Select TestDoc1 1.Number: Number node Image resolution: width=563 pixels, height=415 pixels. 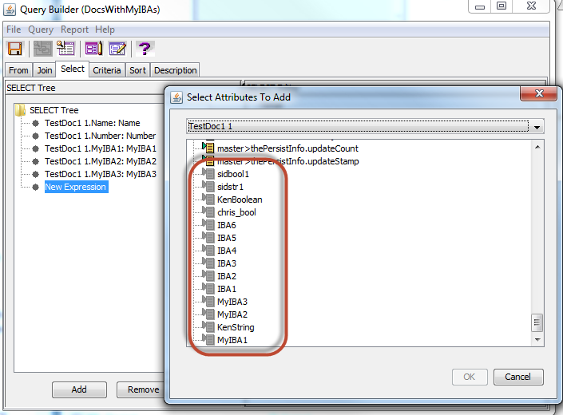[x=100, y=136]
